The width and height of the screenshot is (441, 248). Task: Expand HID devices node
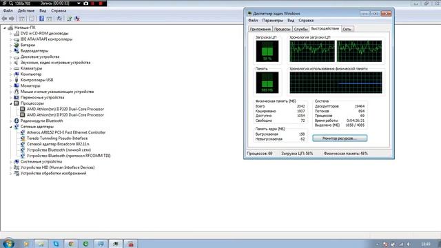point(11,167)
